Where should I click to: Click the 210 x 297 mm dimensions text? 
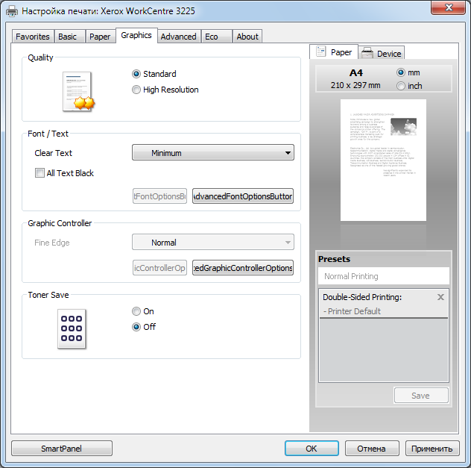tap(355, 85)
